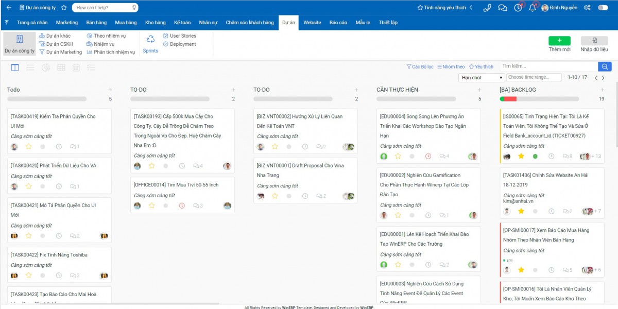
Task: Open the Marketing menu tab
Action: tap(67, 23)
